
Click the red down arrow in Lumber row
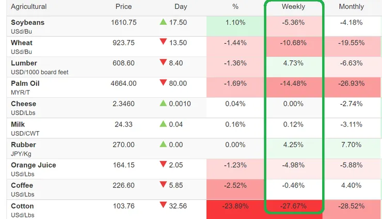pyautogui.click(x=164, y=63)
